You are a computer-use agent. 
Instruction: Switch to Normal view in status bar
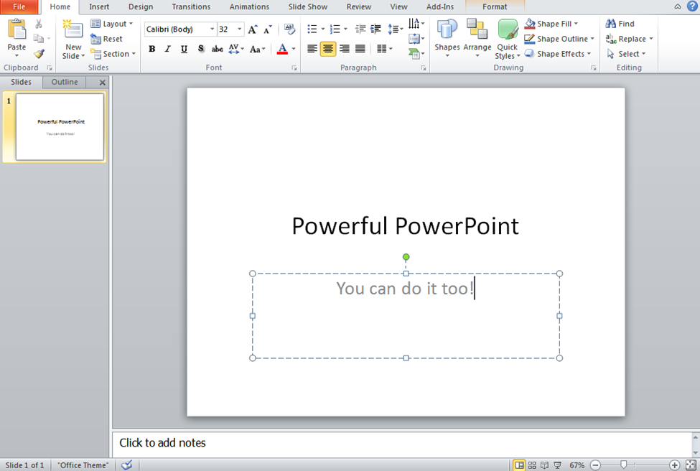pyautogui.click(x=519, y=465)
